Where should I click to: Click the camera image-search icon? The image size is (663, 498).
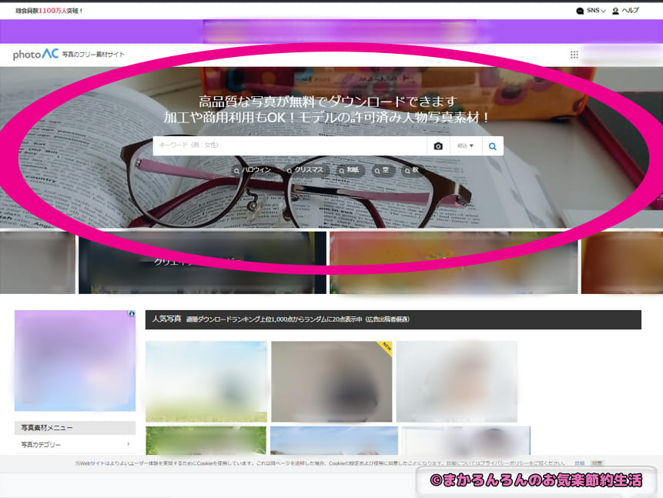pyautogui.click(x=438, y=145)
